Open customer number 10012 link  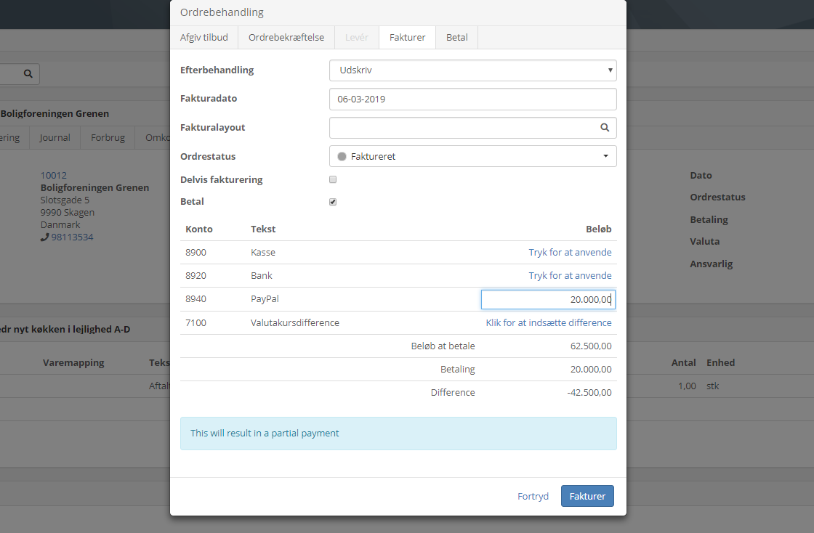coord(53,175)
